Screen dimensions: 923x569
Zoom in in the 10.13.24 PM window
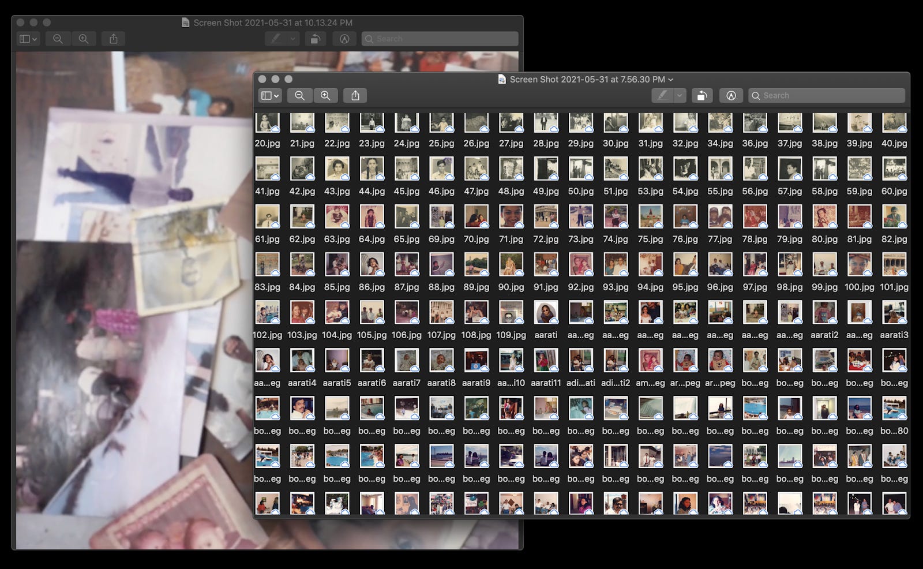(x=84, y=39)
